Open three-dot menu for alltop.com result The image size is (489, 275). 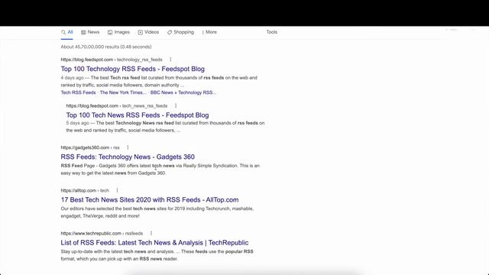(x=117, y=190)
